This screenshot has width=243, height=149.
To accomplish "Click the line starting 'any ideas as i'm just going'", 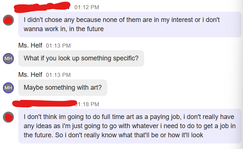I will (130, 126).
